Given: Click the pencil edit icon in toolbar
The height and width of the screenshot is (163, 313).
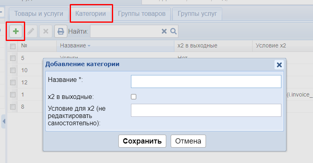Looking at the screenshot, I should point(31,31).
